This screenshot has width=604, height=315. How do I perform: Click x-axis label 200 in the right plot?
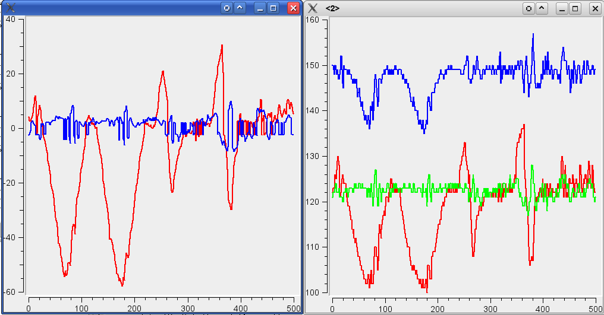[438, 309]
